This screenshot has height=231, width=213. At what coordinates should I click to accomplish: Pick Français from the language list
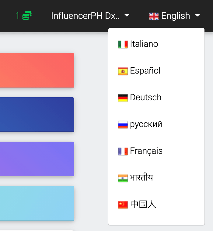point(146,151)
